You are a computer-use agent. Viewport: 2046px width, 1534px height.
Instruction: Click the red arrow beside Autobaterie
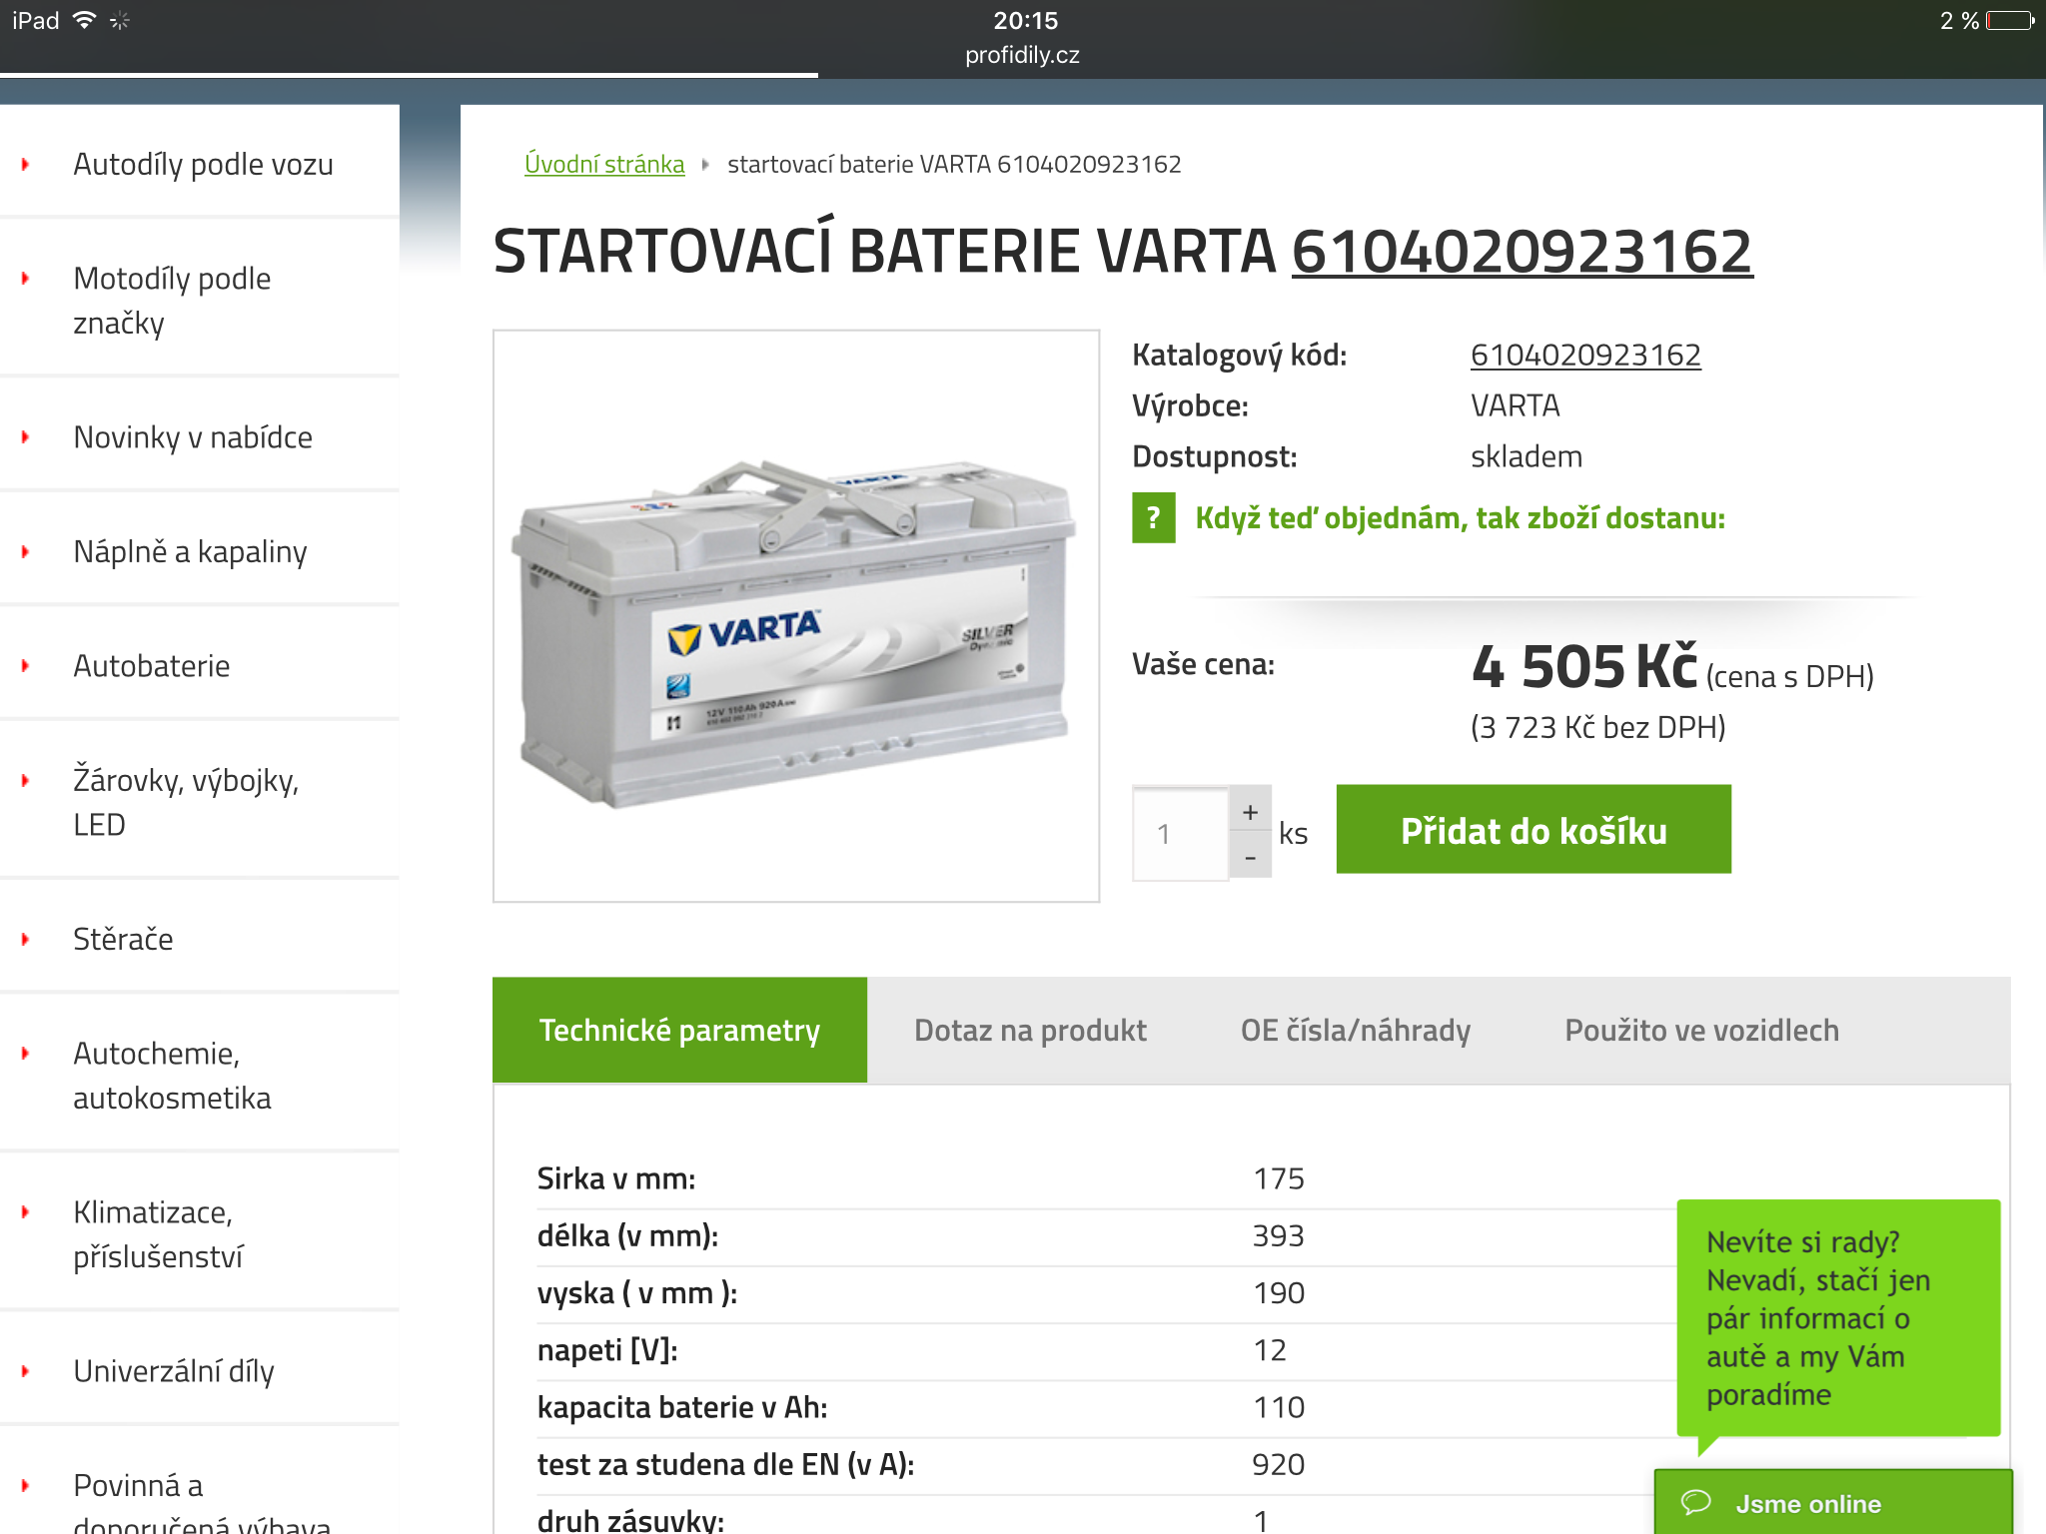26,666
